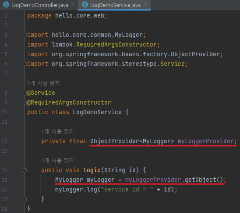240x213 pixels.
Task: Toggle the fold marker at line 6
Action: [x=25, y=64]
